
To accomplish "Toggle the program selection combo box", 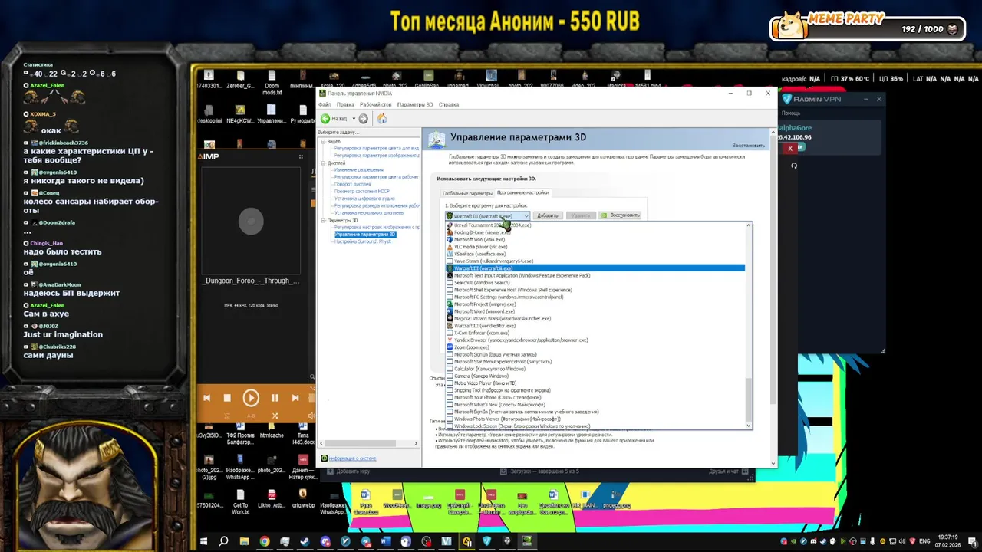I will point(488,215).
